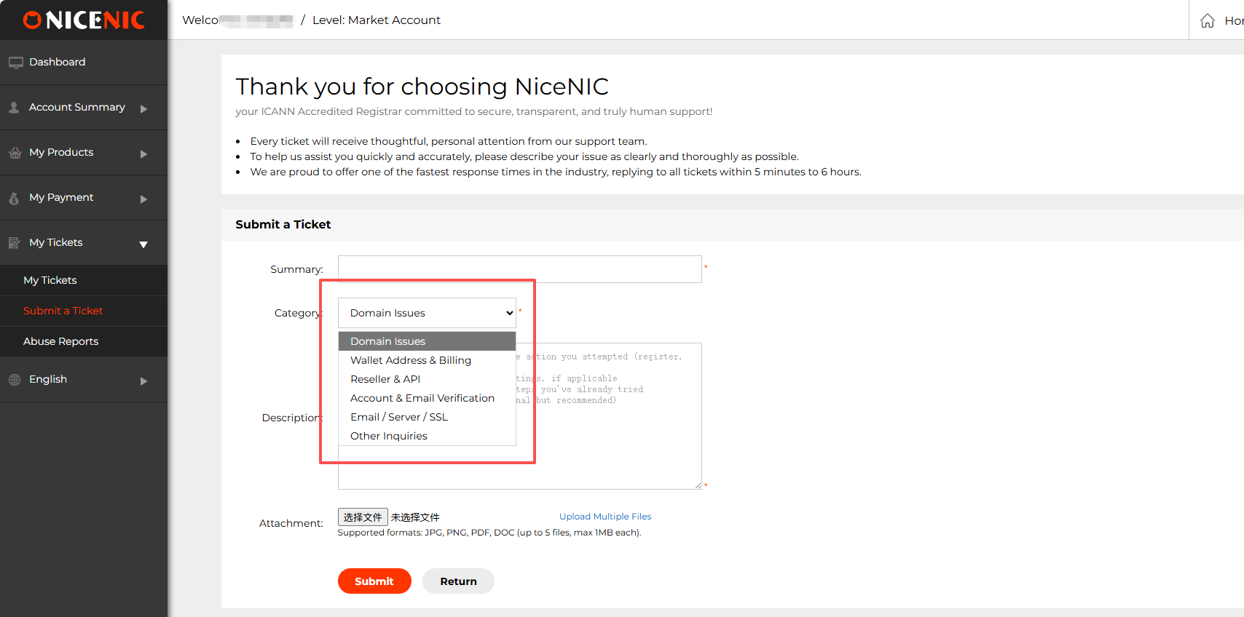
Task: Click the Home house icon
Action: (x=1208, y=20)
